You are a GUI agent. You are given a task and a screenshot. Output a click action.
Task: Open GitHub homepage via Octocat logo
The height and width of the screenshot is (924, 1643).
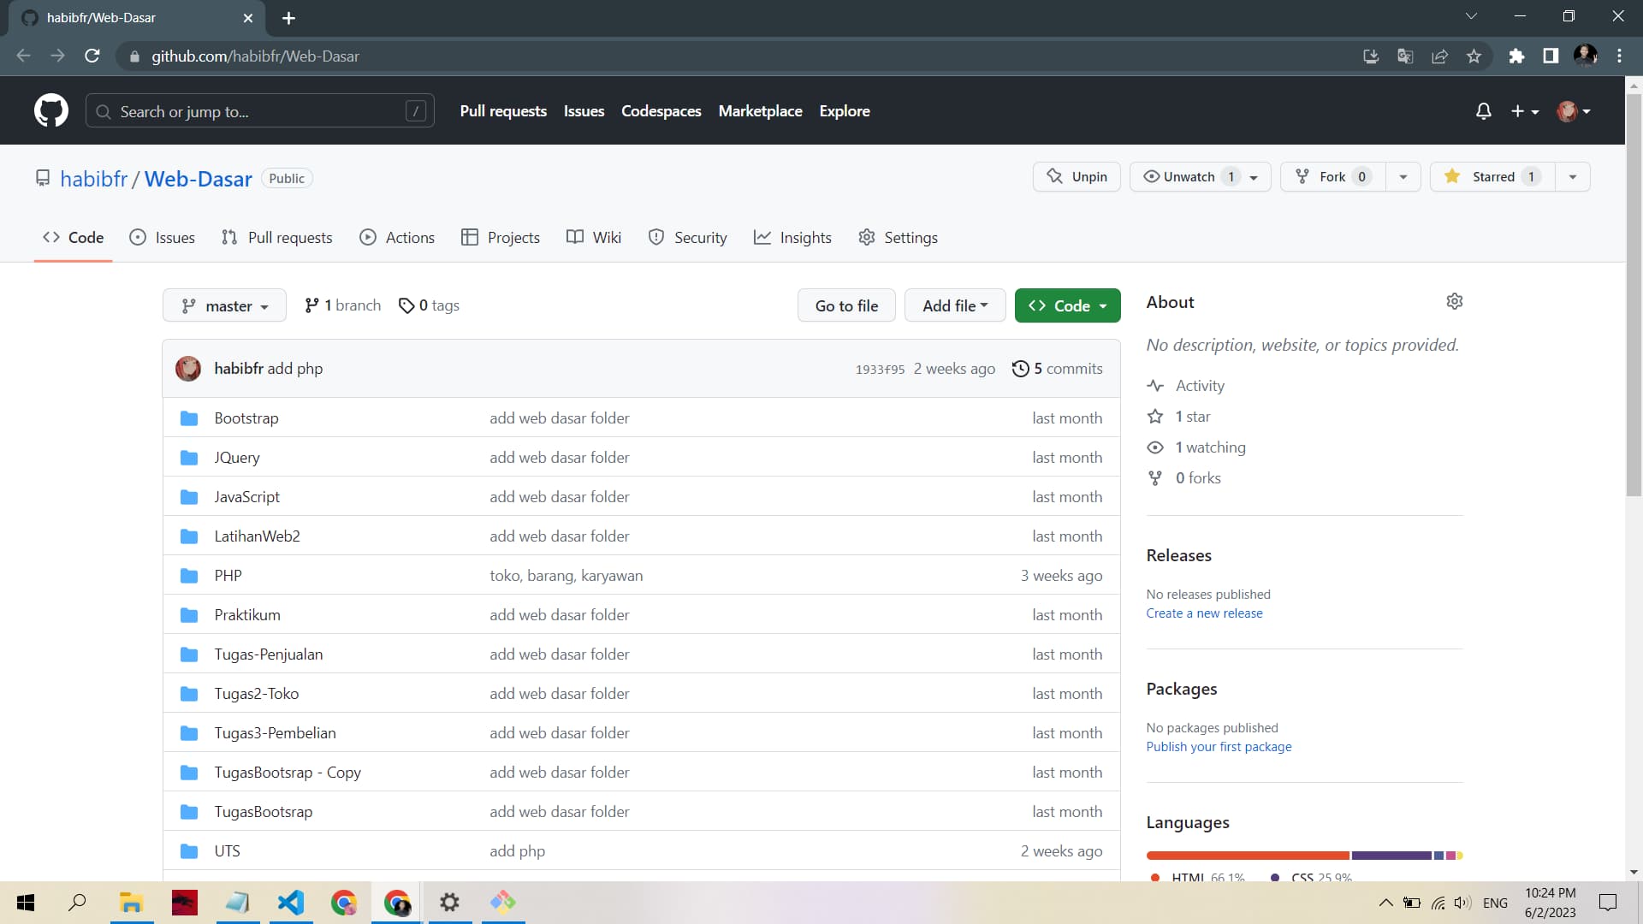[x=51, y=111]
